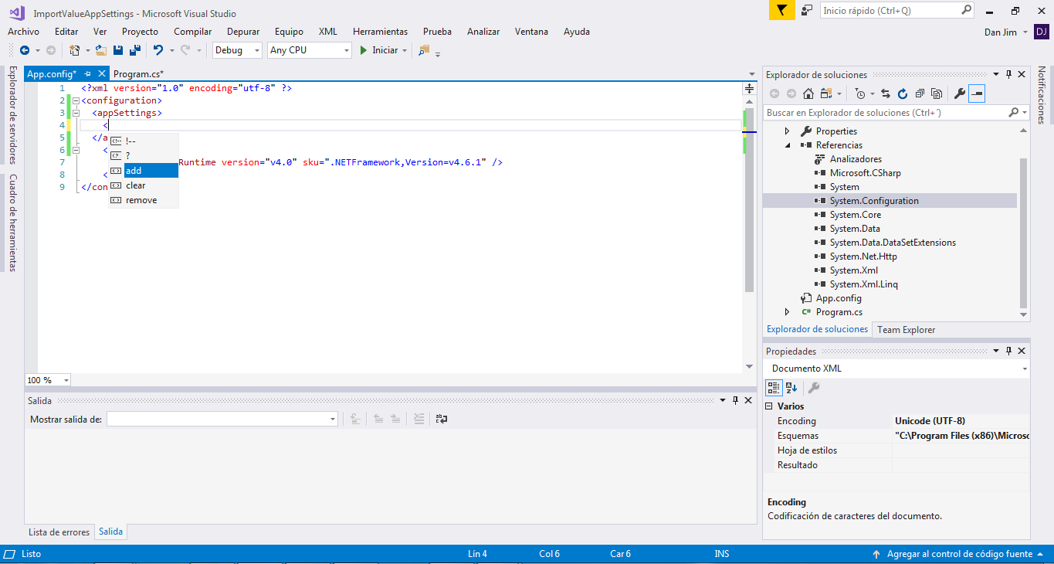Expand the Program.cs tree node

787,312
